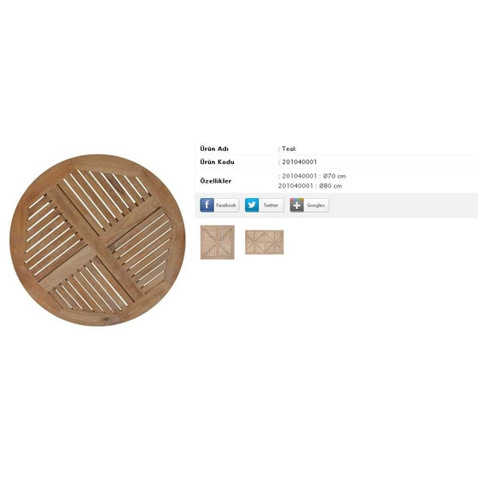Select the "Ürün Adı" label
Viewport: 478px width, 478px height.
214,149
